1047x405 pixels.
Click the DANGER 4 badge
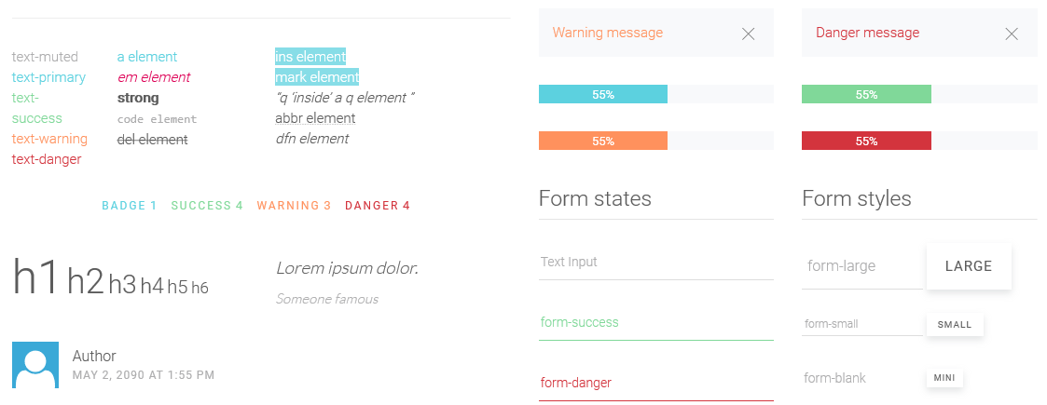[378, 206]
